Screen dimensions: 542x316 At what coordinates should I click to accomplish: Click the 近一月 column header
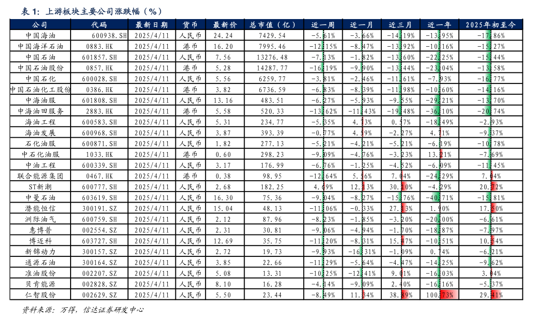362,24
